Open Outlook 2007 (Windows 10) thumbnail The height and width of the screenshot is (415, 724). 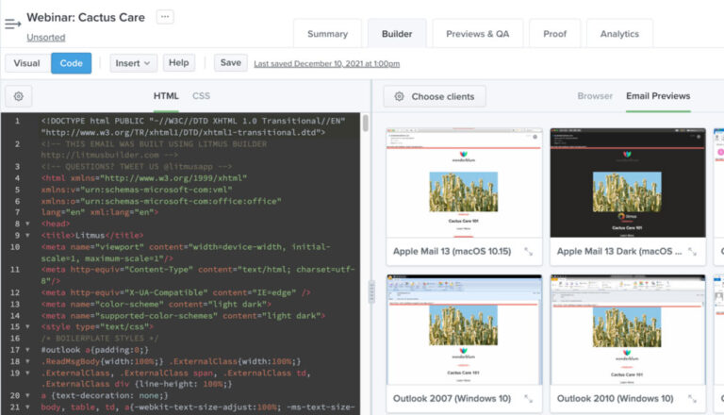[x=464, y=330]
